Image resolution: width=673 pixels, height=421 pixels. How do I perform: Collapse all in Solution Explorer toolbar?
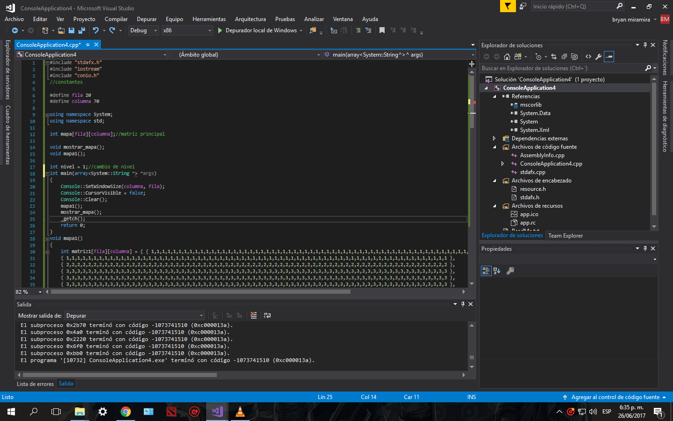564,57
